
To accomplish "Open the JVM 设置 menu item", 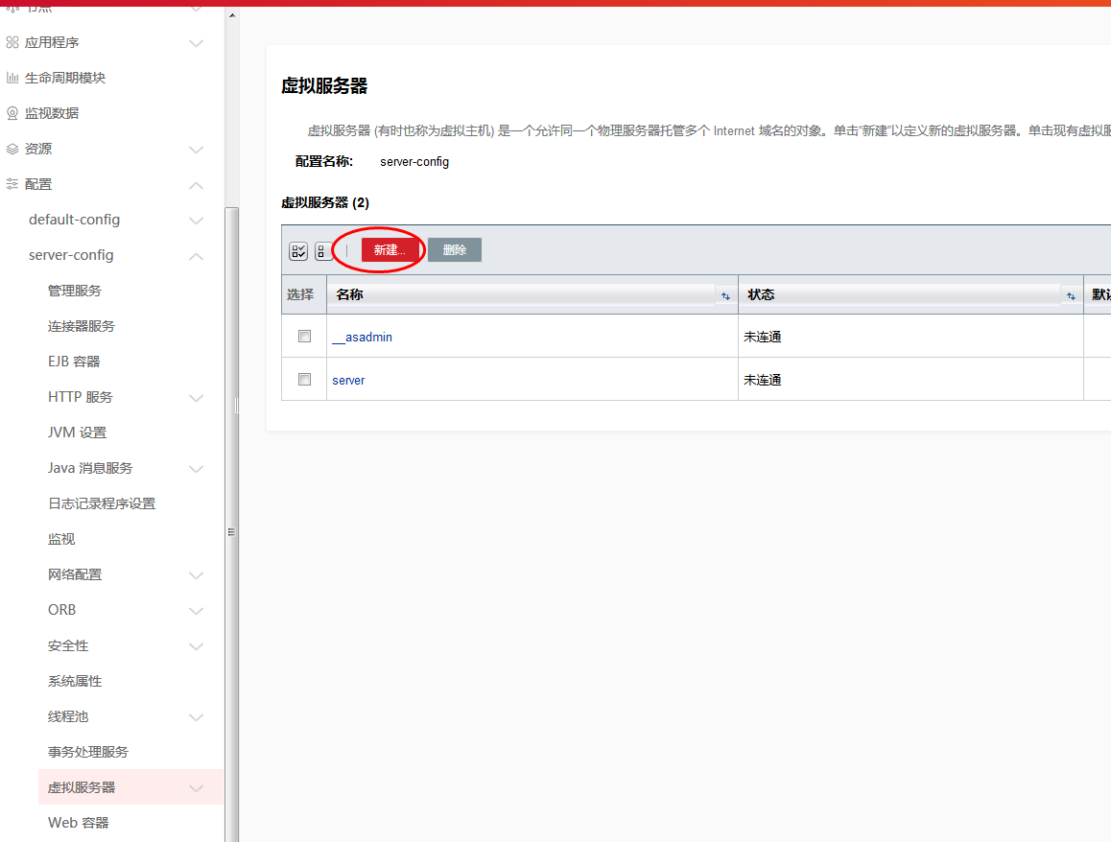I will [x=77, y=433].
